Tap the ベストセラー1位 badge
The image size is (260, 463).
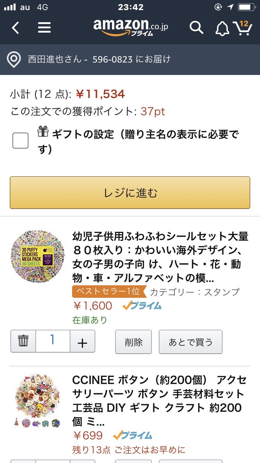109,292
